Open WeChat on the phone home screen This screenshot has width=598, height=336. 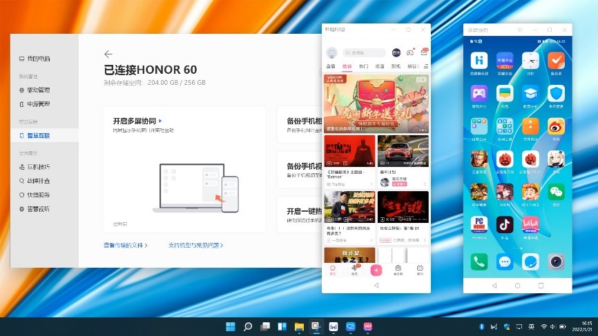point(556,192)
